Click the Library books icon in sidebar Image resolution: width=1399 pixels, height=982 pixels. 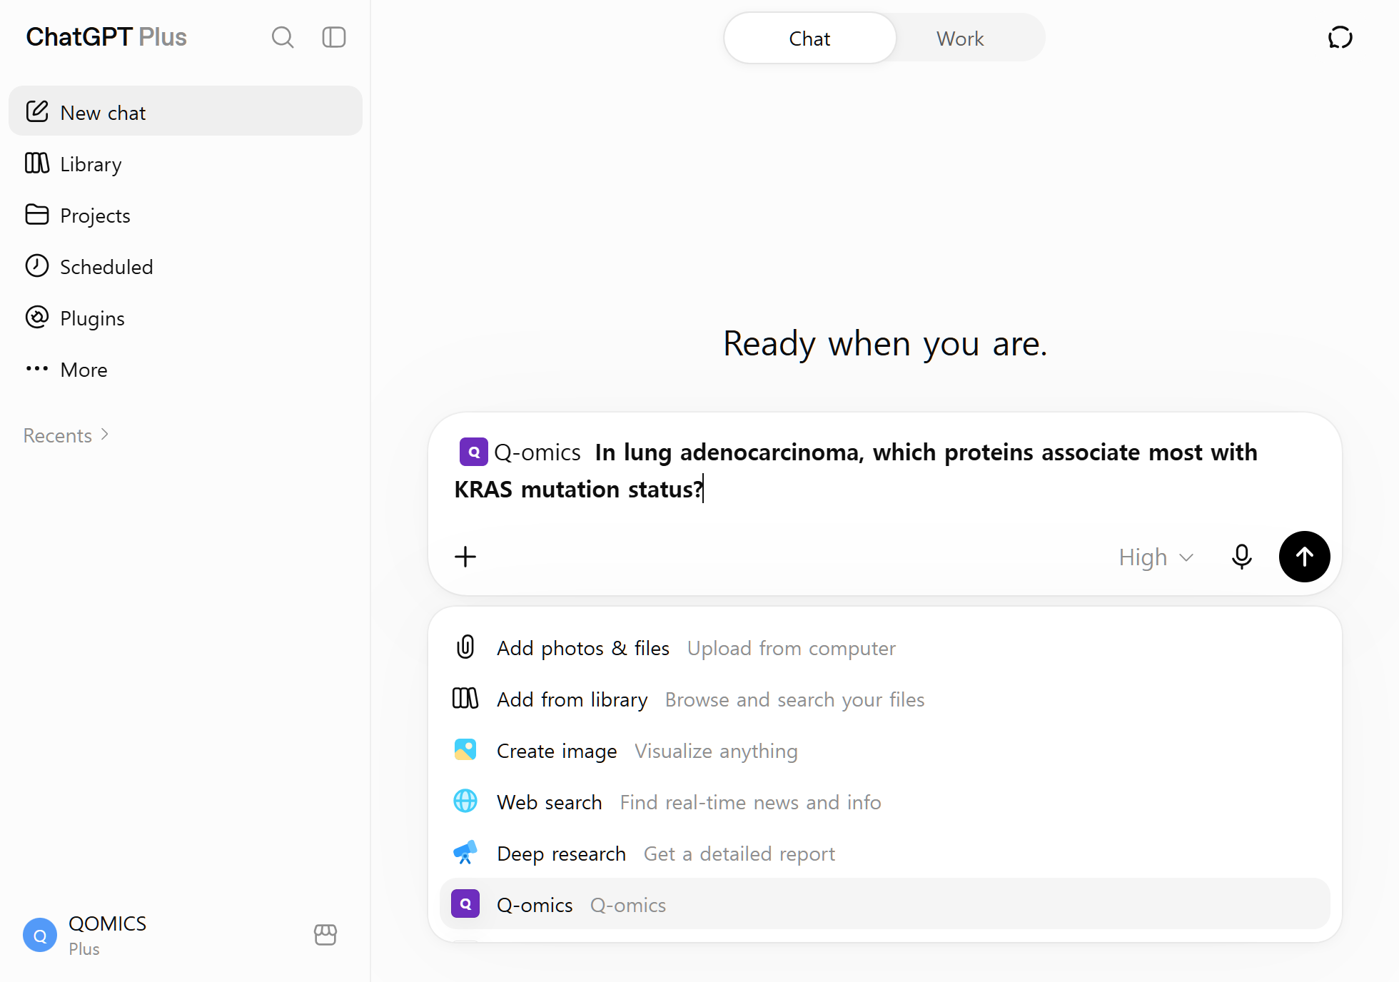(37, 163)
